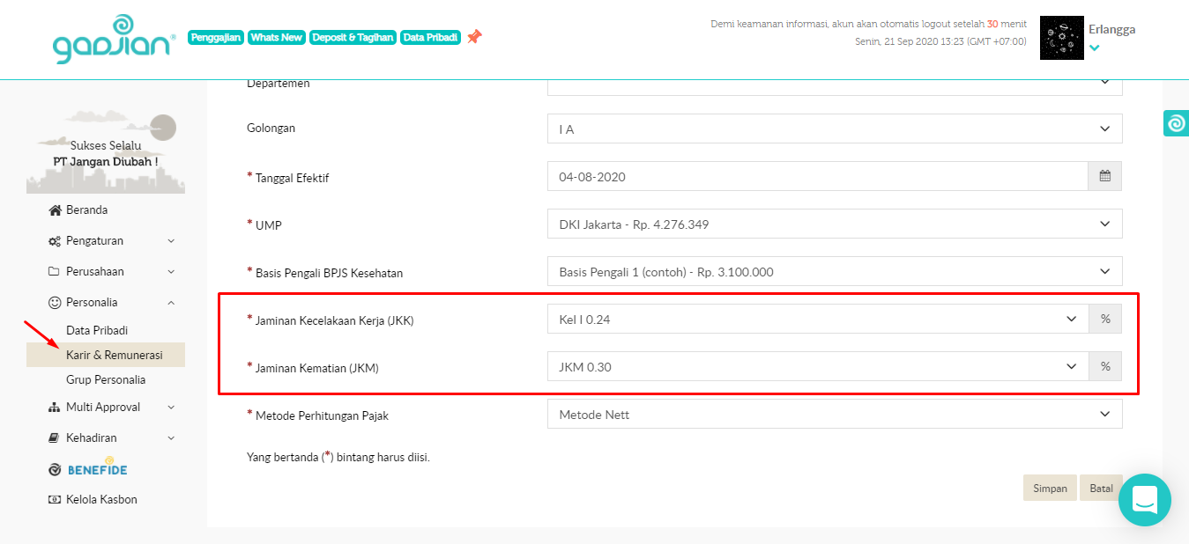Click the Personalia smiley icon
Screen dimensions: 1189x544
click(55, 302)
